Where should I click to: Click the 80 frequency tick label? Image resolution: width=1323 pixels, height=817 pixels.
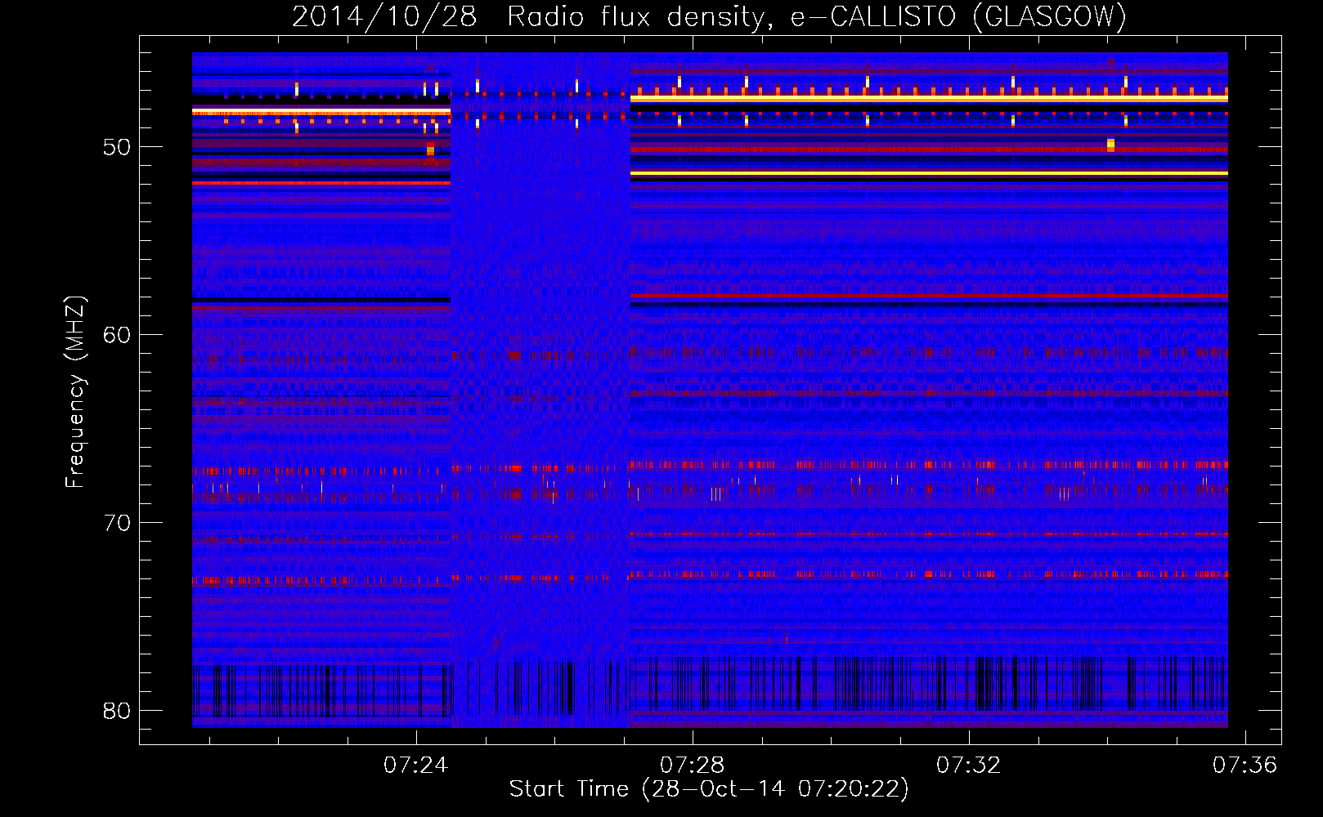(x=117, y=712)
